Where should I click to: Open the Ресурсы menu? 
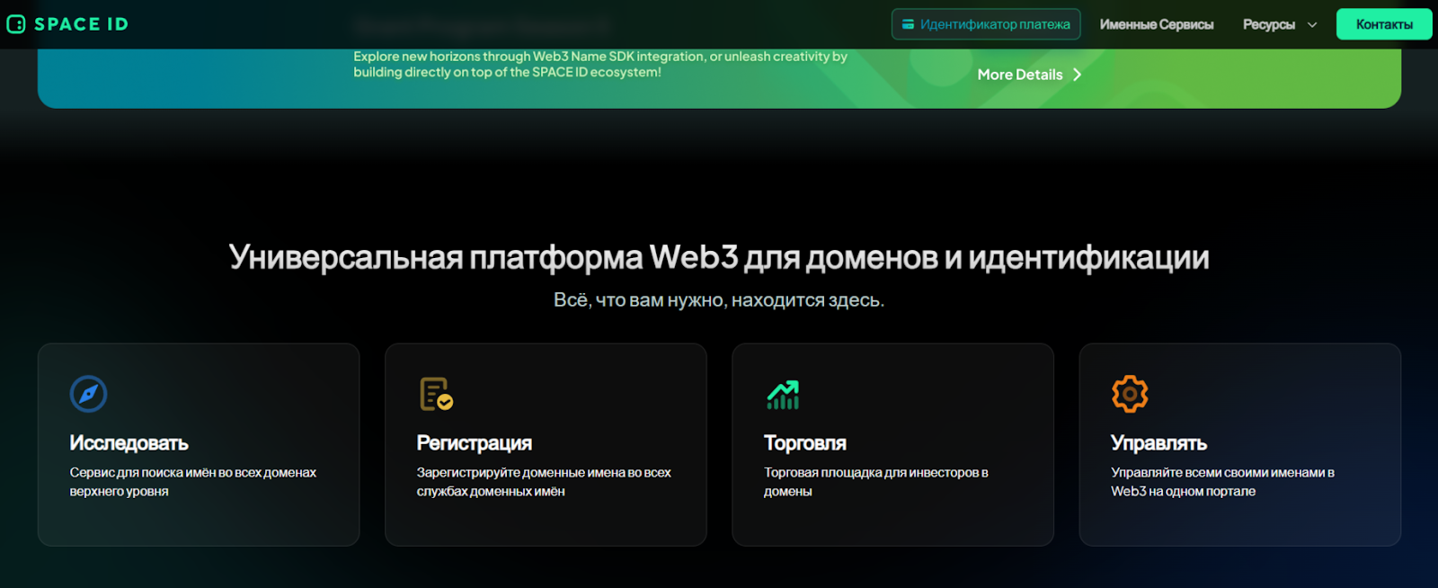coord(1268,24)
